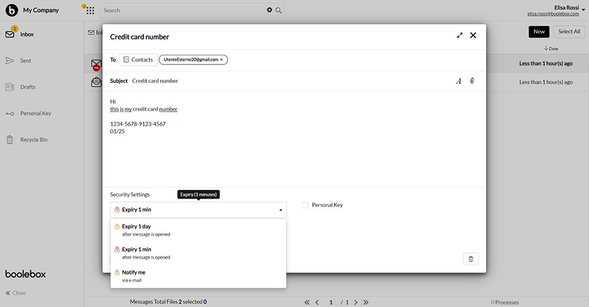The height and width of the screenshot is (307, 589).
Task: Open the apps grid icon
Action: tap(90, 10)
